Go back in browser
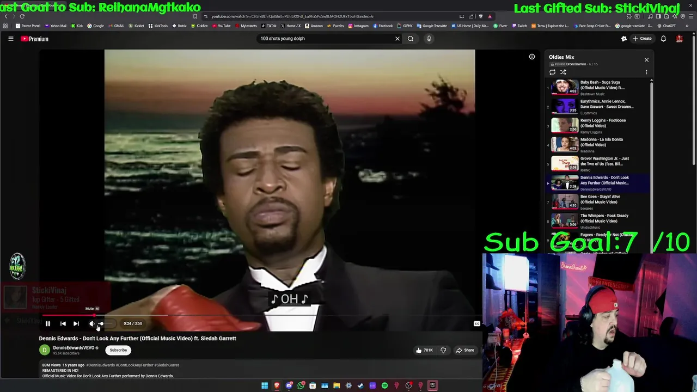This screenshot has width=697, height=392. pyautogui.click(x=6, y=16)
